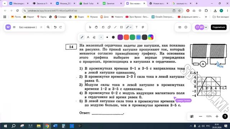The height and width of the screenshot is (129, 230).
Task: Pick the black pen color
Action: tap(144, 37)
